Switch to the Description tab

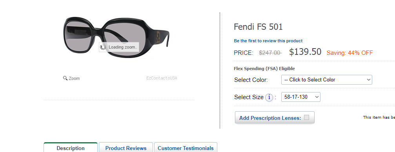click(71, 147)
